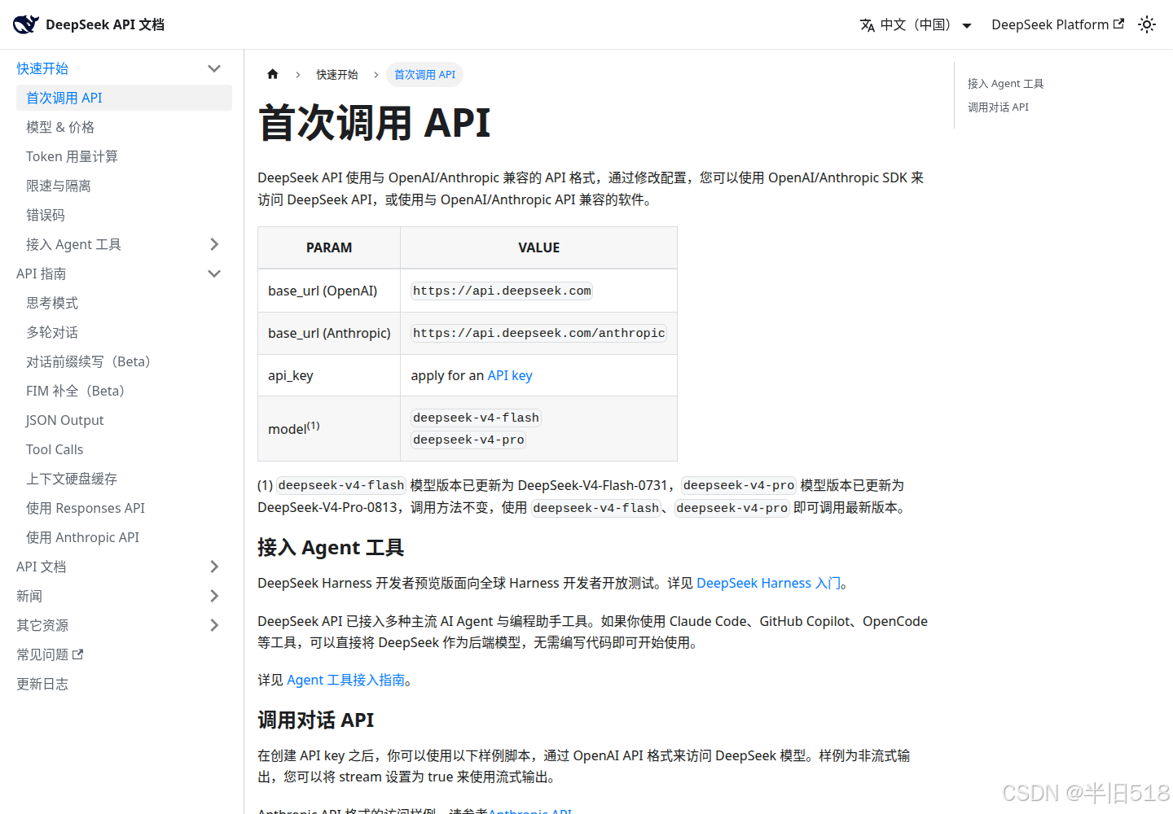Image resolution: width=1173 pixels, height=814 pixels.
Task: Click the base_url (Anthropic) table cell
Action: click(329, 333)
